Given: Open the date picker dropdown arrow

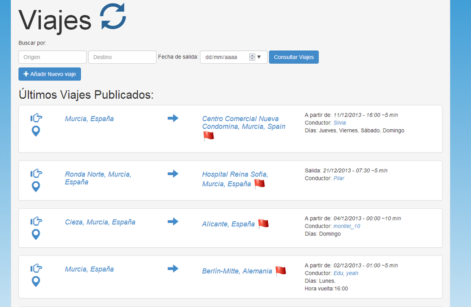Looking at the screenshot, I should 259,57.
